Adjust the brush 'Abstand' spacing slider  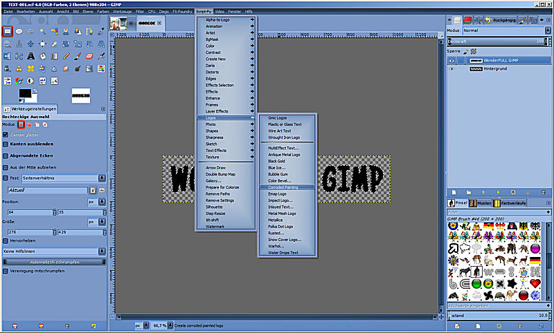(499, 315)
